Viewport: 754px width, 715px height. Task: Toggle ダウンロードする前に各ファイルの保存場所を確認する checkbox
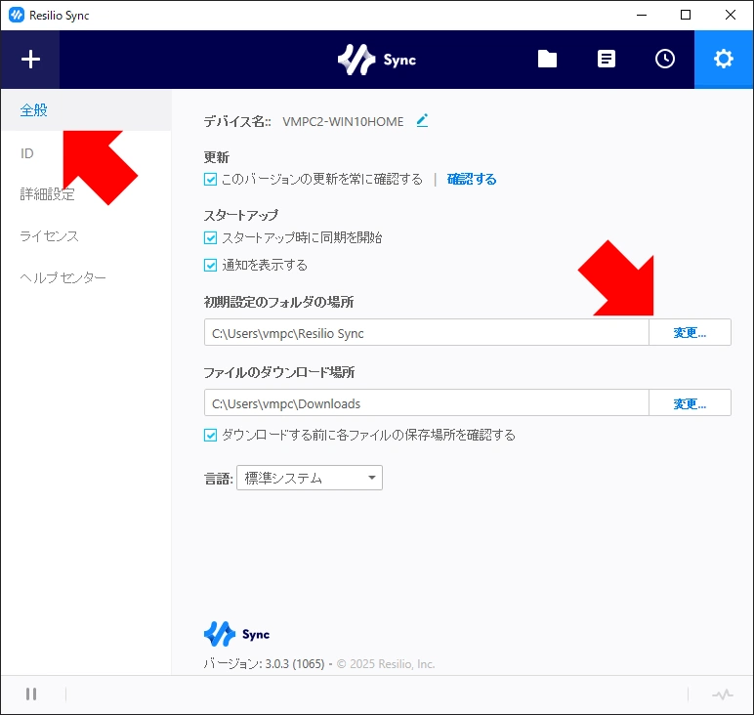[x=210, y=436]
